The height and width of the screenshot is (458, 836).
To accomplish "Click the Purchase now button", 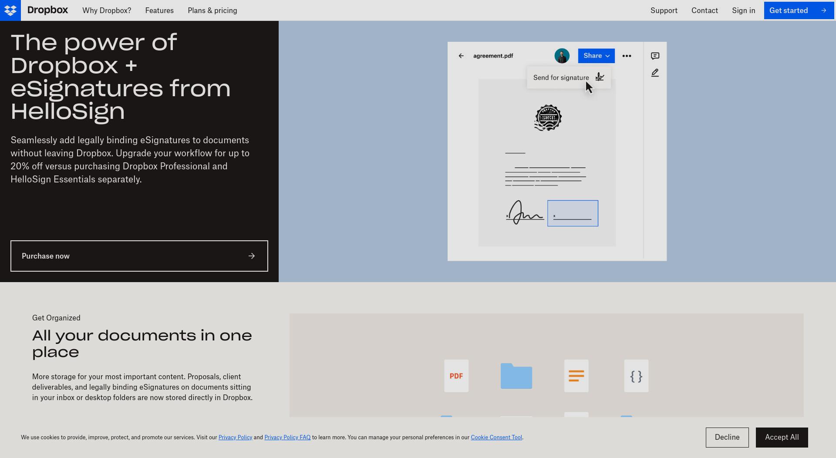I will 139,256.
